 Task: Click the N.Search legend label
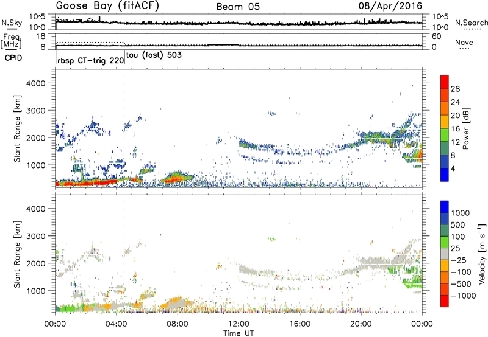471,23
